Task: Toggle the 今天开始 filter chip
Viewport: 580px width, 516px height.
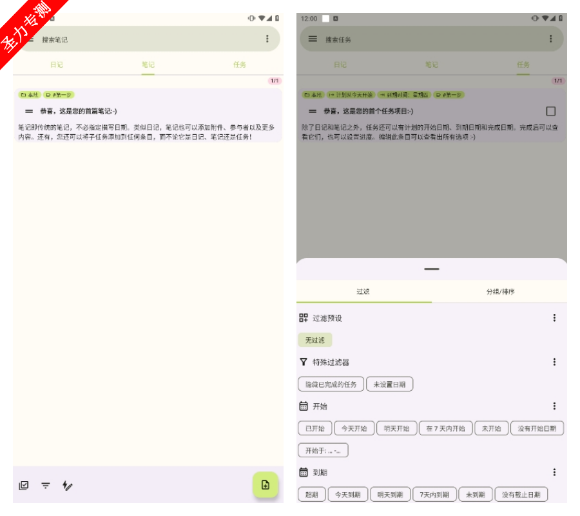Action: [354, 428]
